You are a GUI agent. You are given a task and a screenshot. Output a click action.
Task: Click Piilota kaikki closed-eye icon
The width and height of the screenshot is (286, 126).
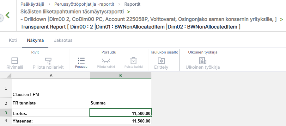[x=106, y=61]
